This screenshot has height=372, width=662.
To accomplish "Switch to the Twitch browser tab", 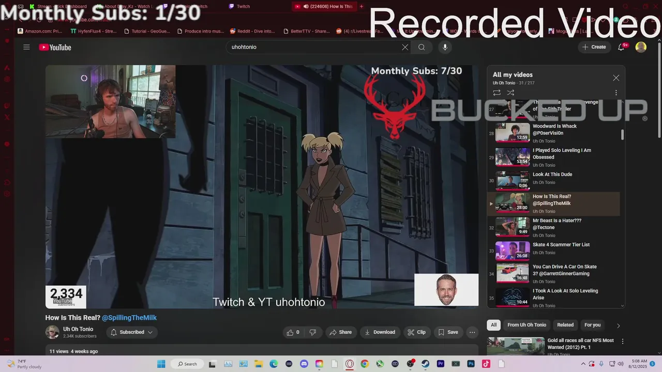I will [243, 7].
